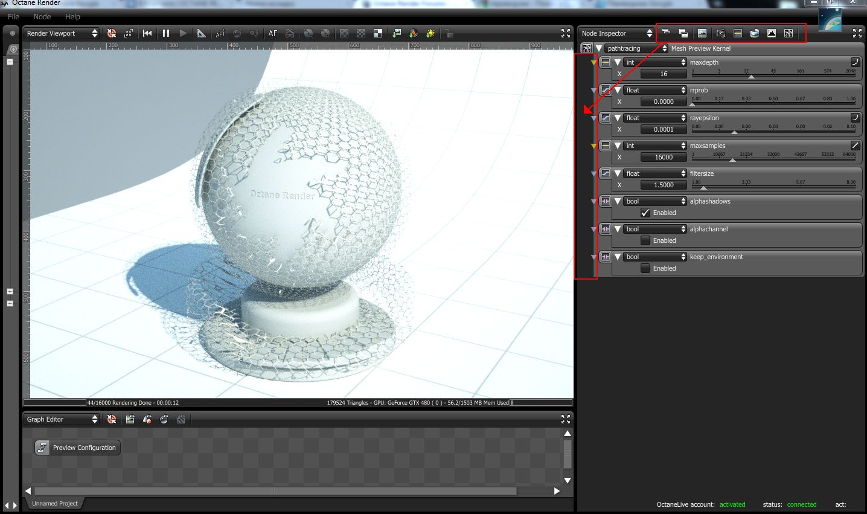Click the Graph Editor scroll right arrow
Image resolution: width=867 pixels, height=514 pixels.
pyautogui.click(x=557, y=491)
